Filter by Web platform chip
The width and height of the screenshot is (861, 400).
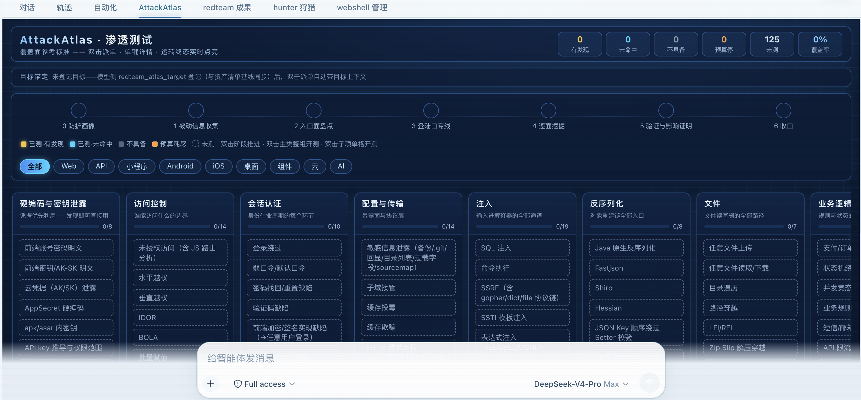coord(69,166)
